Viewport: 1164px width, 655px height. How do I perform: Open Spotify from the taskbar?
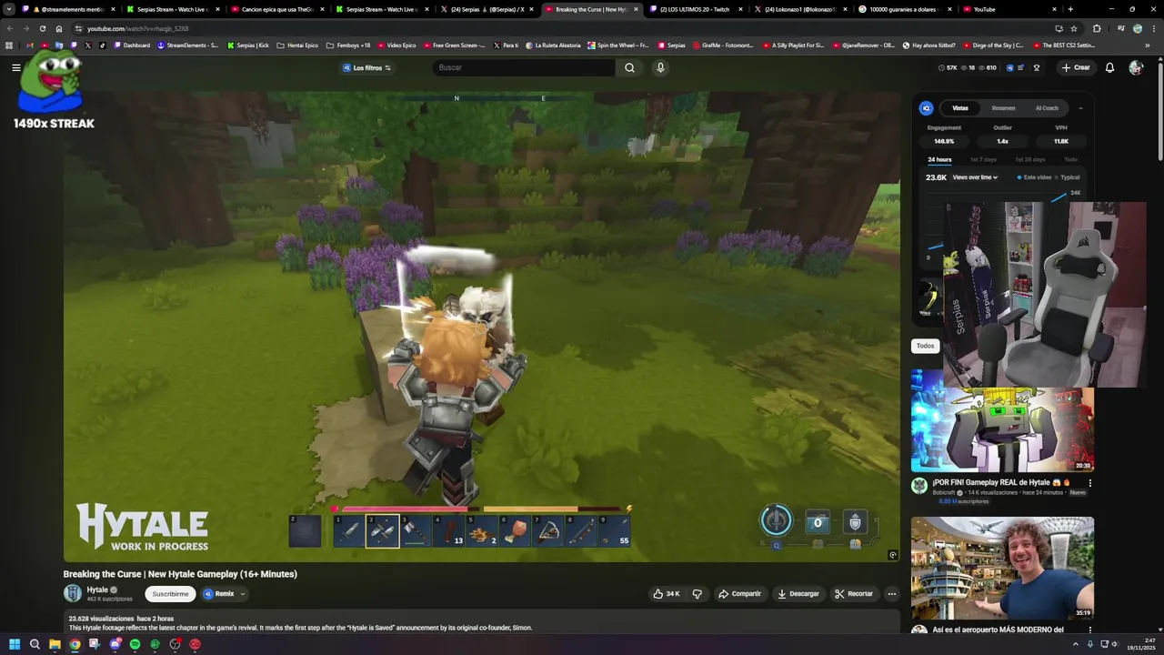(135, 644)
